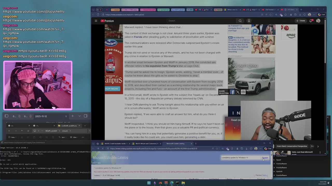Screen dimensions: 332x186
Task: Click the YouTube Premium logo
Action: point(107,21)
